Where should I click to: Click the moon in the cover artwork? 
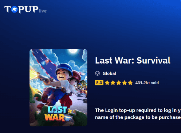pos(73,51)
